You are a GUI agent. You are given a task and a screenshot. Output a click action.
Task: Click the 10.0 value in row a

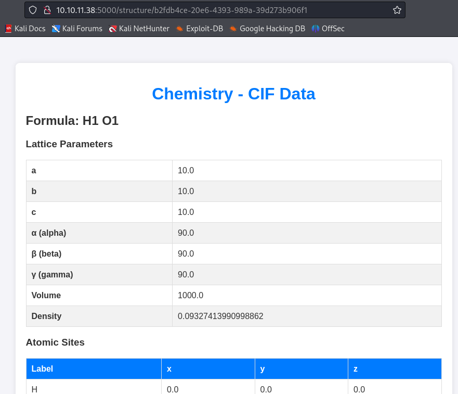(x=186, y=171)
